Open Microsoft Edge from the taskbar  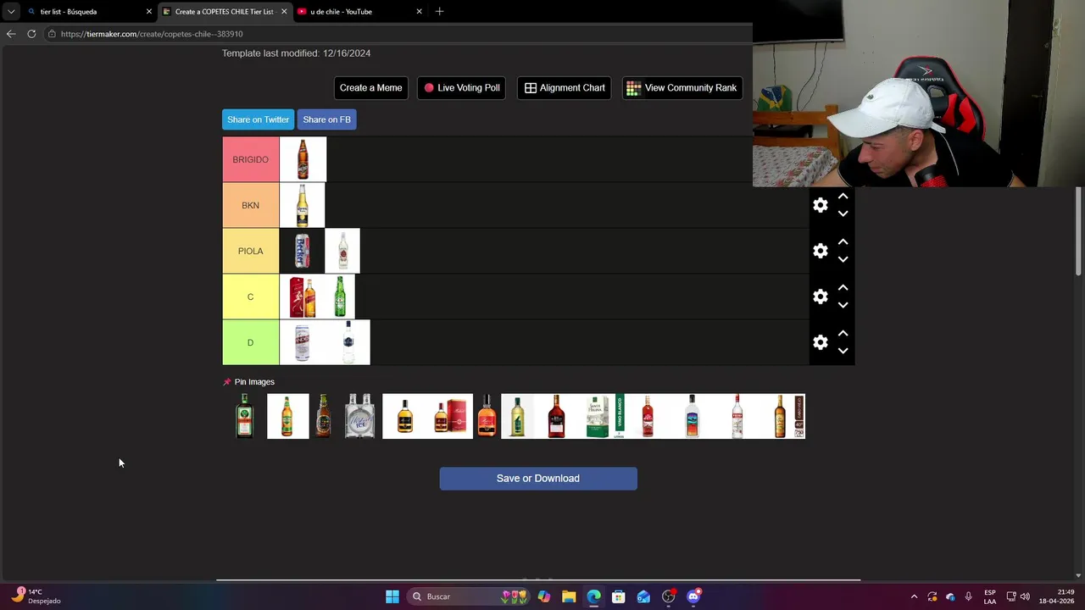[593, 596]
